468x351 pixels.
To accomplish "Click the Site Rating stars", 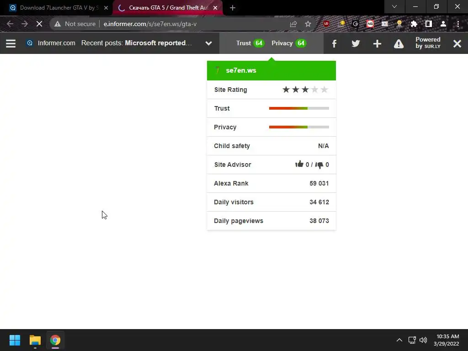I will [x=305, y=90].
